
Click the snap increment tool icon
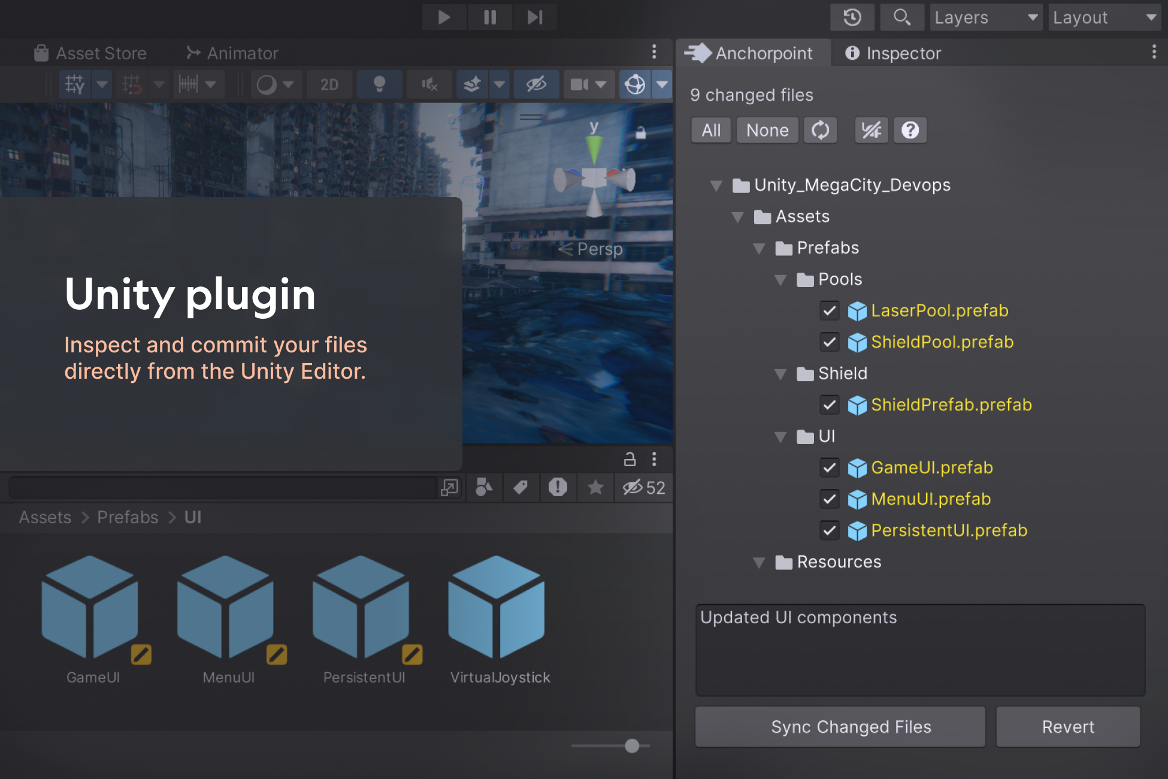click(x=132, y=84)
